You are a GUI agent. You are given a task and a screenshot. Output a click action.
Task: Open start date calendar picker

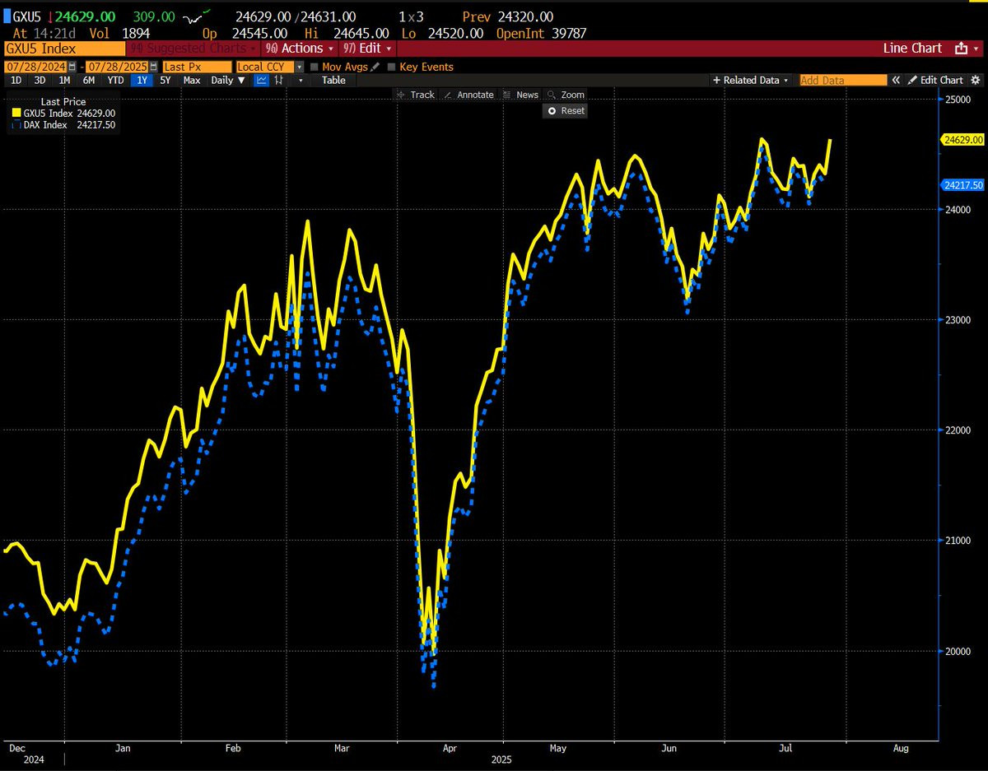pyautogui.click(x=72, y=67)
